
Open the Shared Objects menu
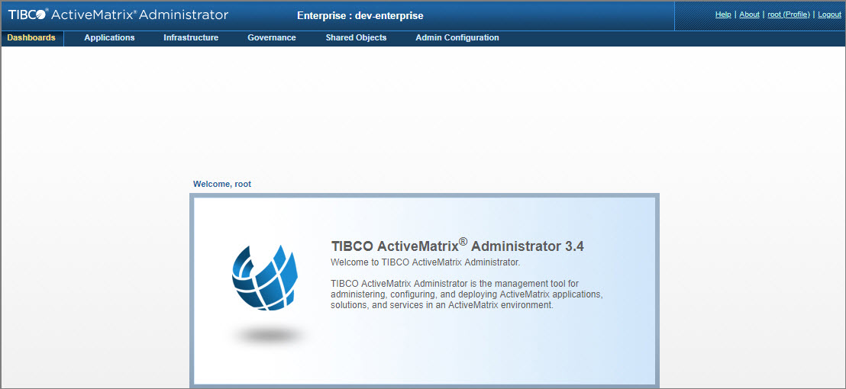point(356,37)
